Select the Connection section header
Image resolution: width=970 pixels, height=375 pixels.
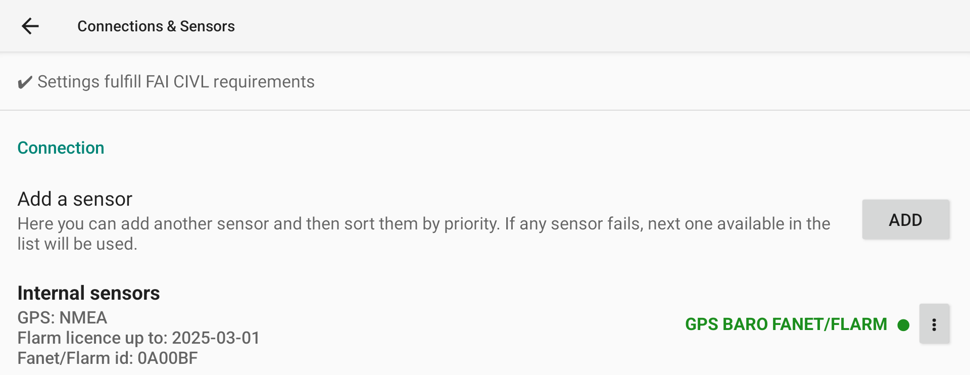(61, 148)
